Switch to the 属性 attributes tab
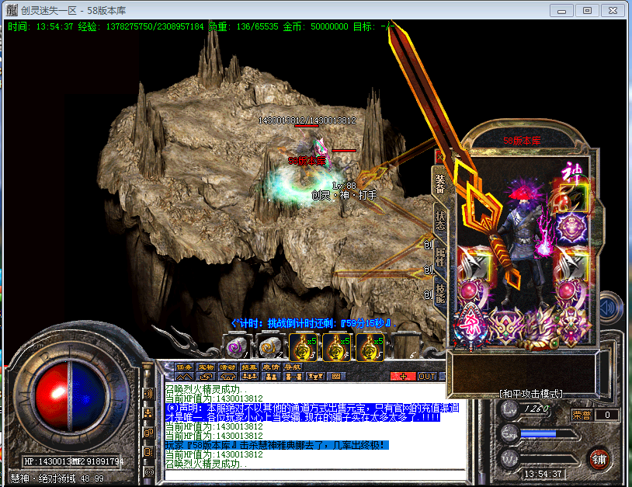 click(439, 257)
